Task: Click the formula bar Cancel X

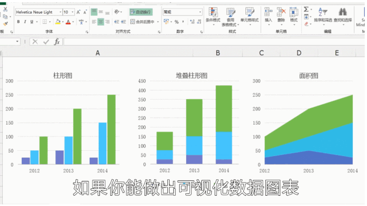Action: [x=35, y=42]
